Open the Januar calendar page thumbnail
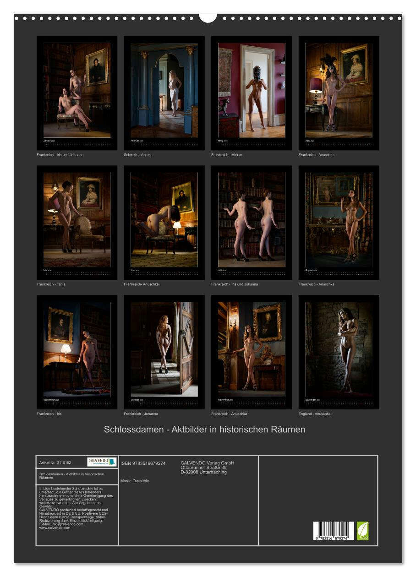Image resolution: width=416 pixels, height=577 pixels. tap(77, 93)
